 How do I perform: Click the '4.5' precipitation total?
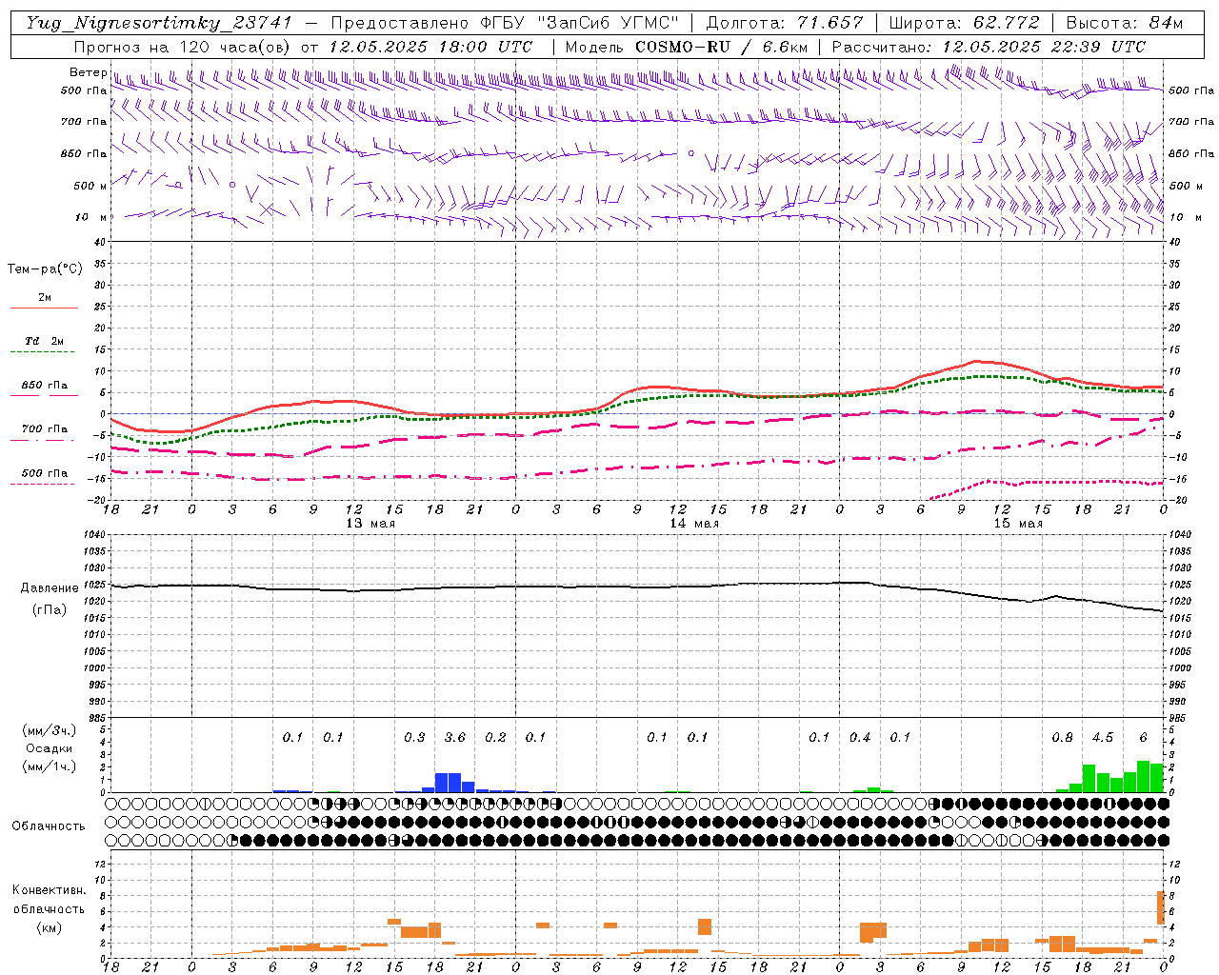point(1103,737)
